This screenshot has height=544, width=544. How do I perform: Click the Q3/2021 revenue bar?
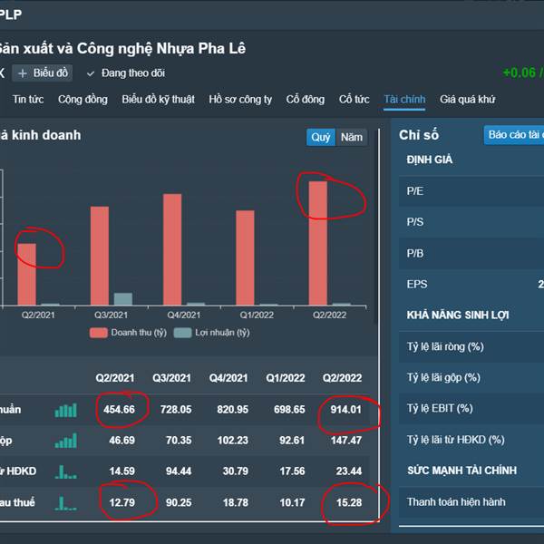(x=100, y=256)
